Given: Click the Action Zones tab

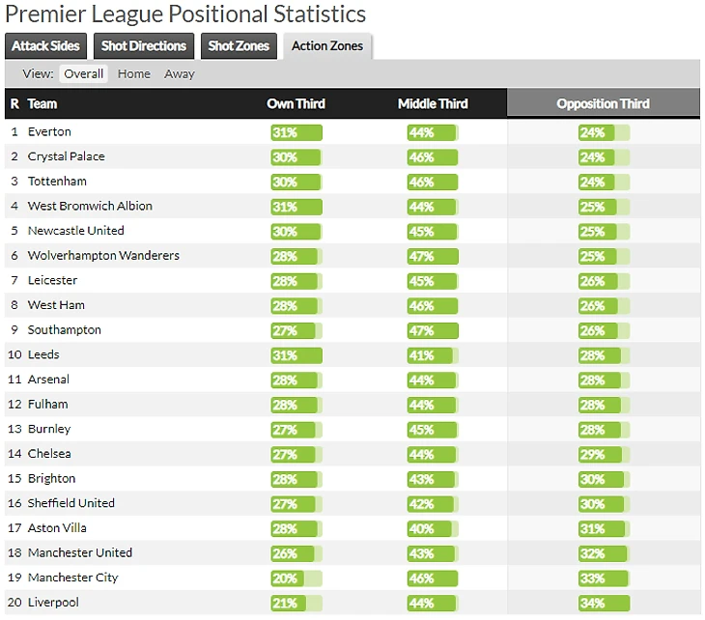Looking at the screenshot, I should 329,45.
